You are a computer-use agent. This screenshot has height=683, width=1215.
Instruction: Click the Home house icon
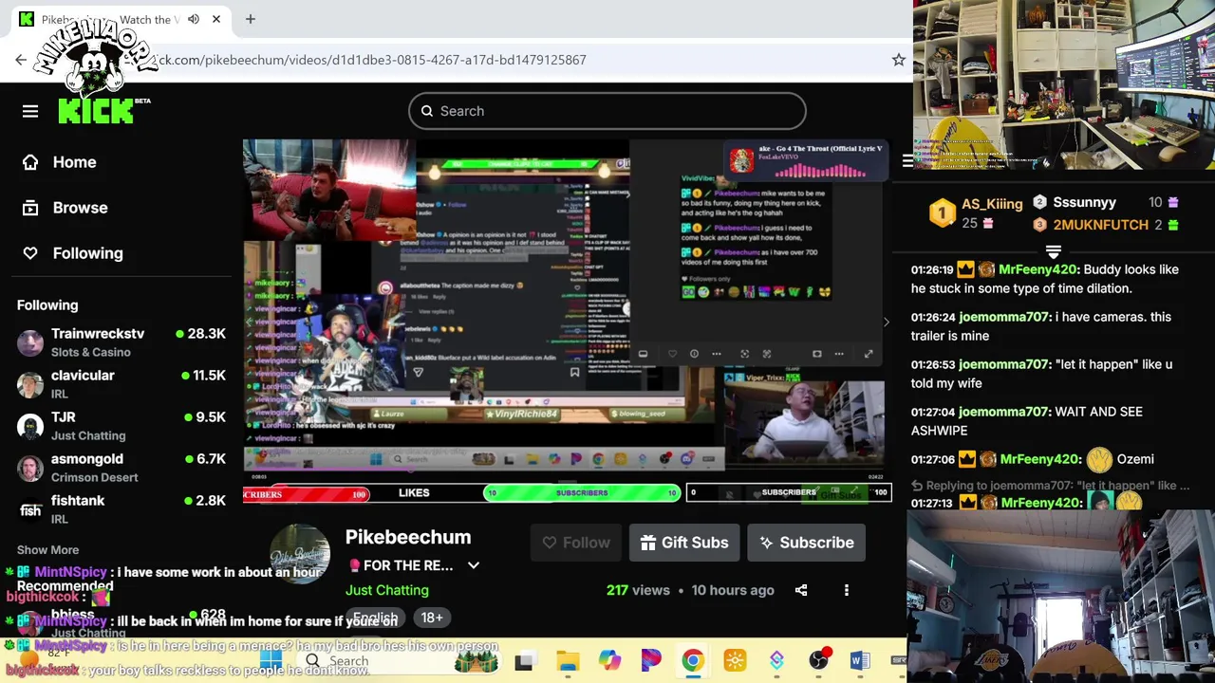[x=30, y=162]
